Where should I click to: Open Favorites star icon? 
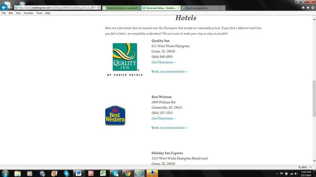(308, 8)
